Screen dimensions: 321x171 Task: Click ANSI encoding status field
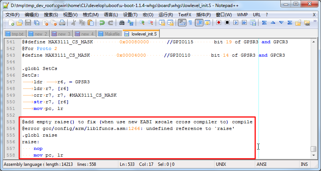coord(276,164)
